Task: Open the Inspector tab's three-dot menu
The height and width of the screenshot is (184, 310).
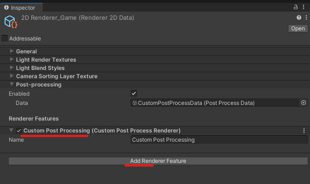Action: (x=304, y=7)
